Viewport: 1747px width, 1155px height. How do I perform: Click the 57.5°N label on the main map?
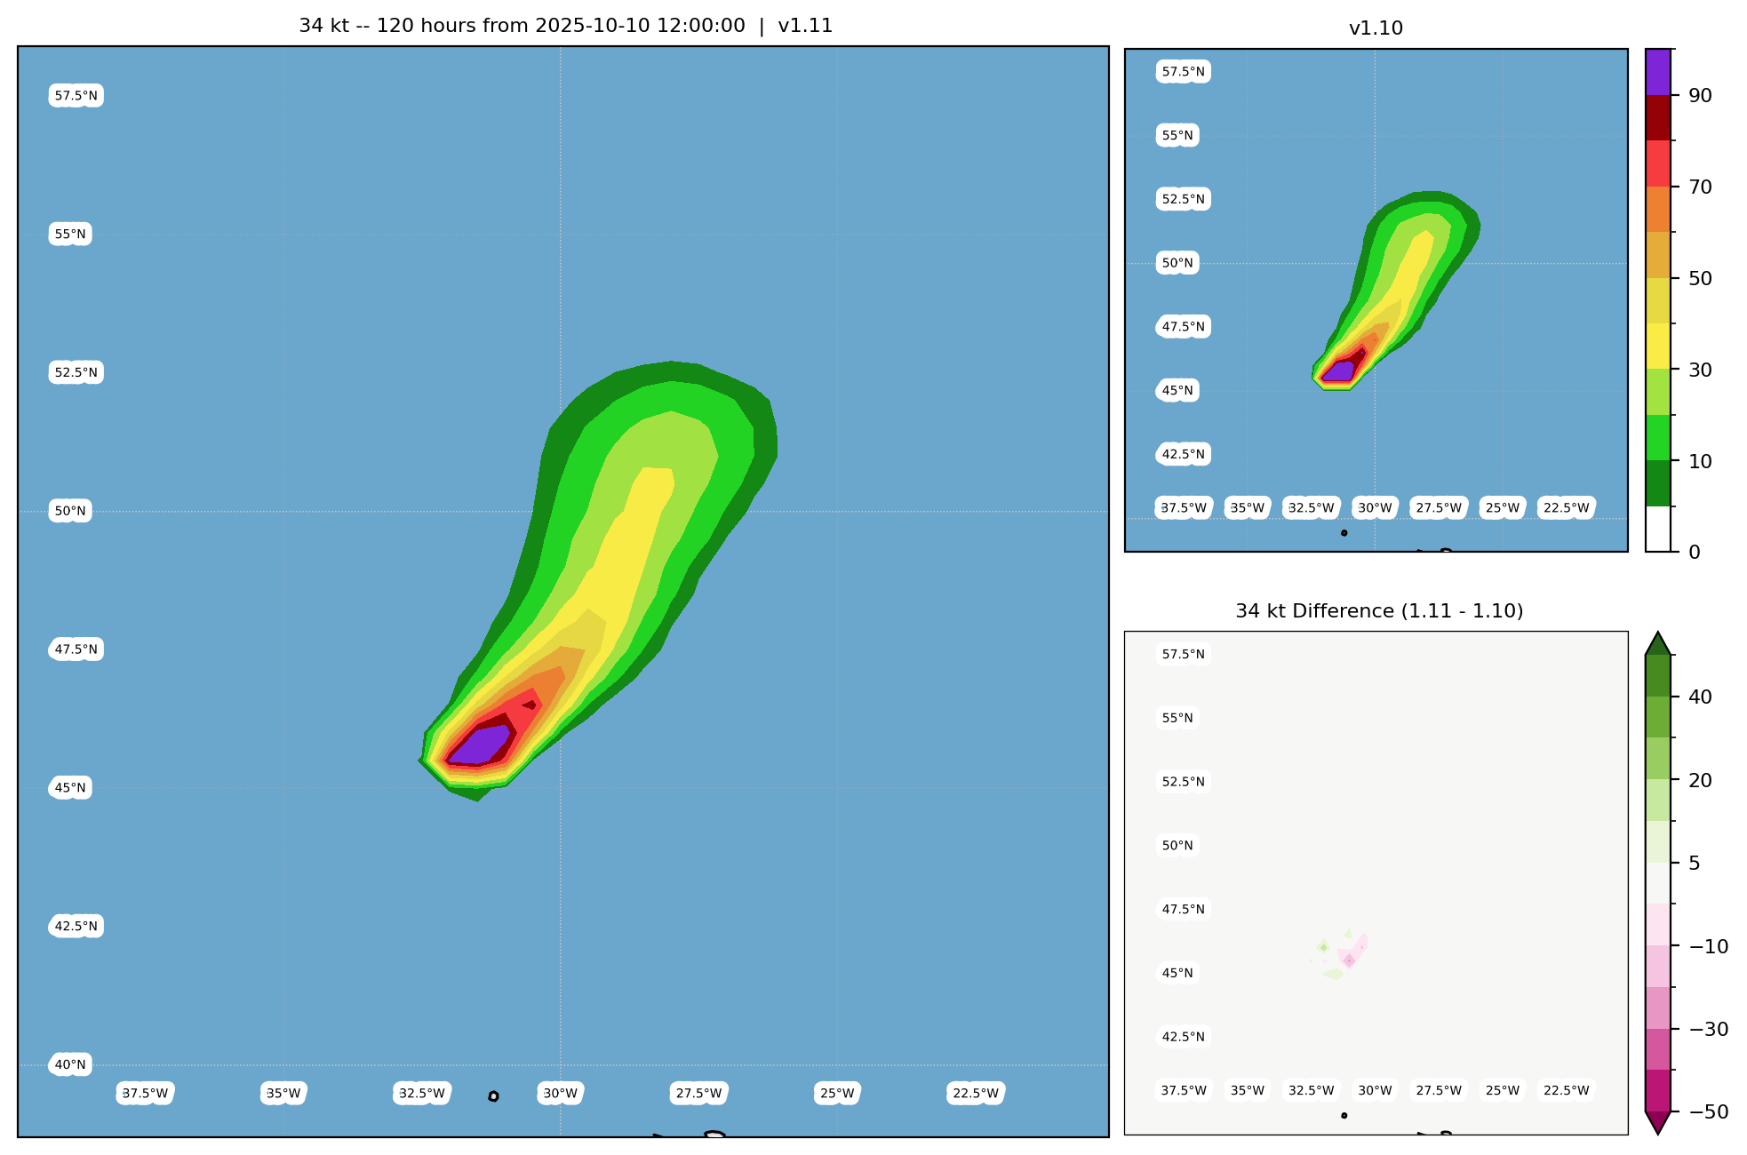(x=76, y=96)
